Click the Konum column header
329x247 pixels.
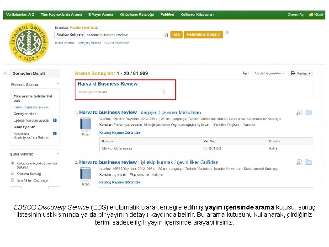108,141
